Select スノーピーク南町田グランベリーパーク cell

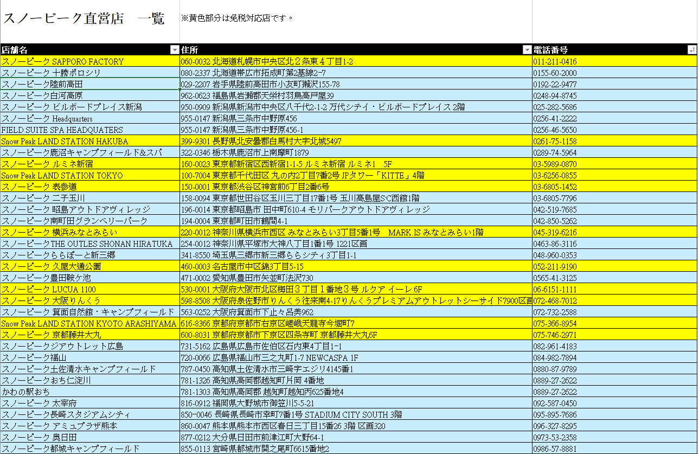[90, 221]
